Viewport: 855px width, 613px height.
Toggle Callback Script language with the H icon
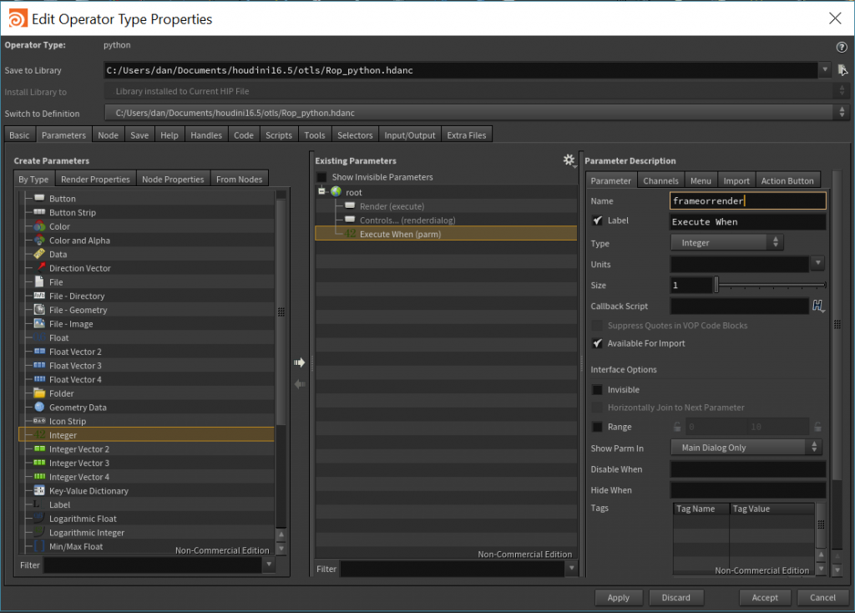(818, 306)
